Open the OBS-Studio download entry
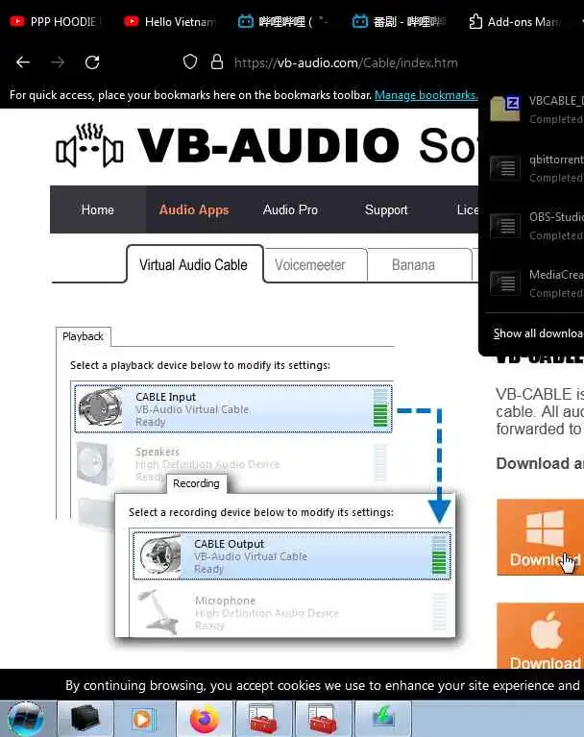This screenshot has height=737, width=584. tap(536, 226)
